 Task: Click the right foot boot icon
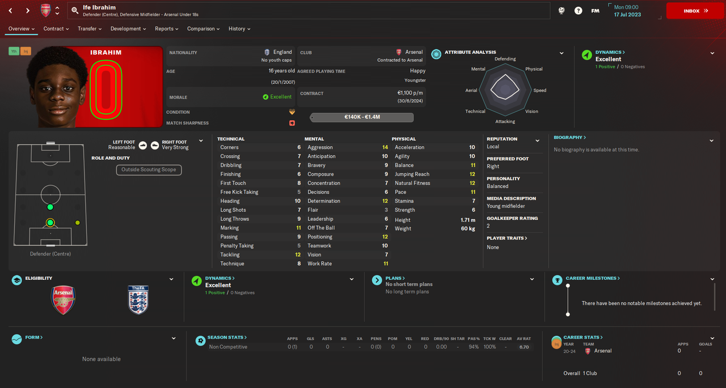point(155,145)
